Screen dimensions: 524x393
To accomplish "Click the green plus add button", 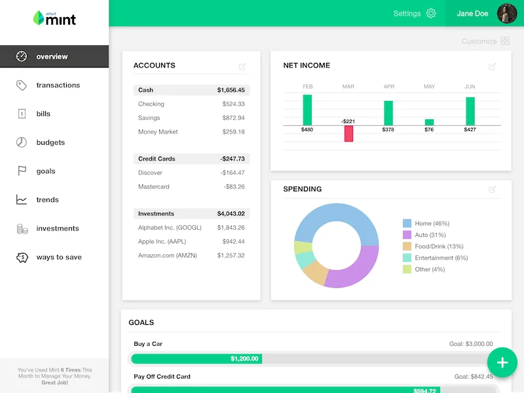I will point(502,363).
